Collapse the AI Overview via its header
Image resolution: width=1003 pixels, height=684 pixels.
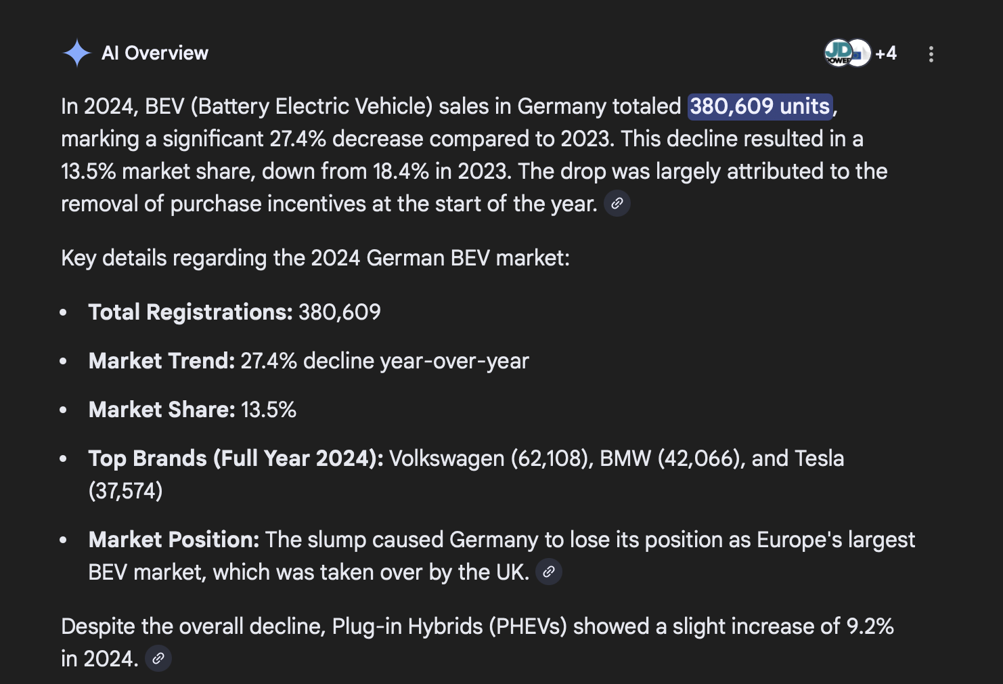coord(154,52)
